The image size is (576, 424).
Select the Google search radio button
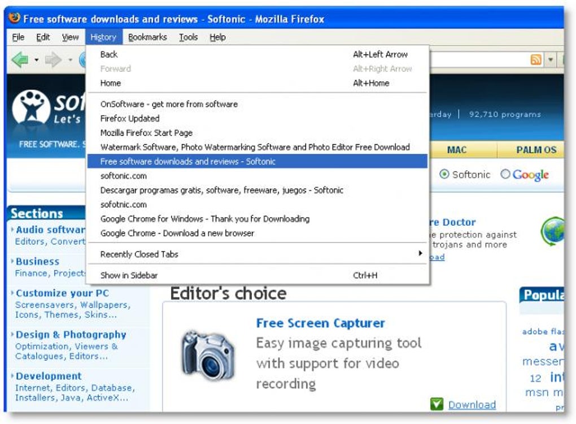point(505,174)
